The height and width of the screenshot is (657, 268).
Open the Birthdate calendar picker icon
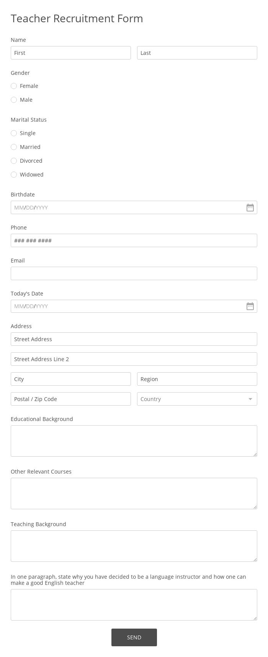pyautogui.click(x=250, y=208)
